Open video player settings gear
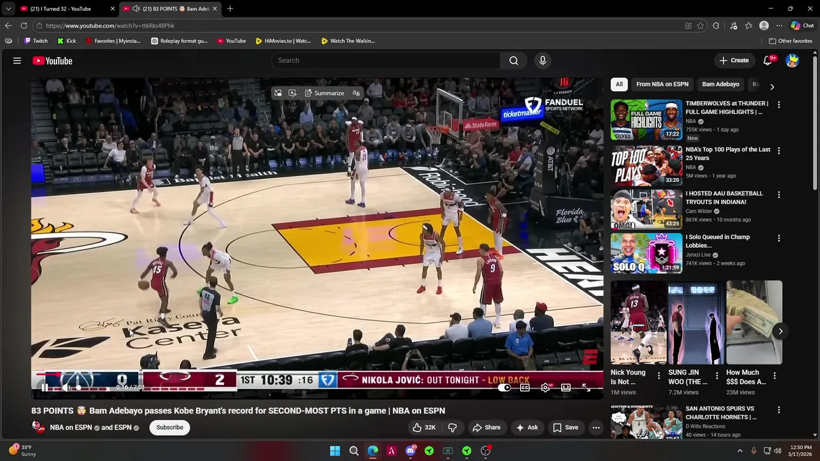The height and width of the screenshot is (461, 820). tap(545, 387)
